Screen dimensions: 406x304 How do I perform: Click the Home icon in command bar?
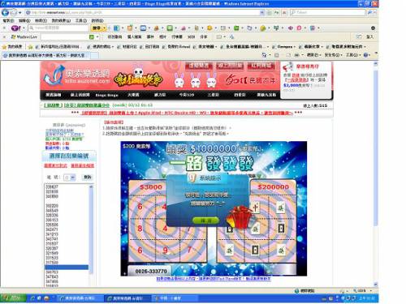pyautogui.click(x=264, y=55)
